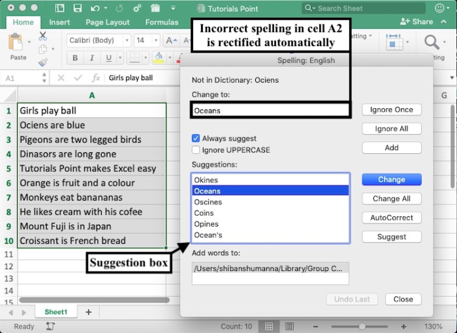
Task: Cancel the formula bar entry (X icon)
Action: click(x=61, y=78)
